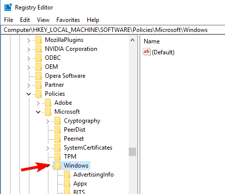Select the Peernet key label
Image resolution: width=225 pixels, height=194 pixels.
point(74,139)
